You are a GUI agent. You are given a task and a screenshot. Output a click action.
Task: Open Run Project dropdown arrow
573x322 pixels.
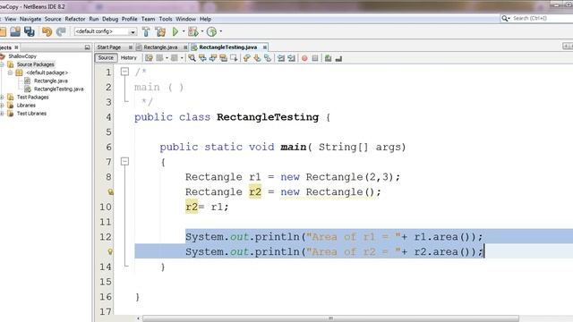coord(184,32)
